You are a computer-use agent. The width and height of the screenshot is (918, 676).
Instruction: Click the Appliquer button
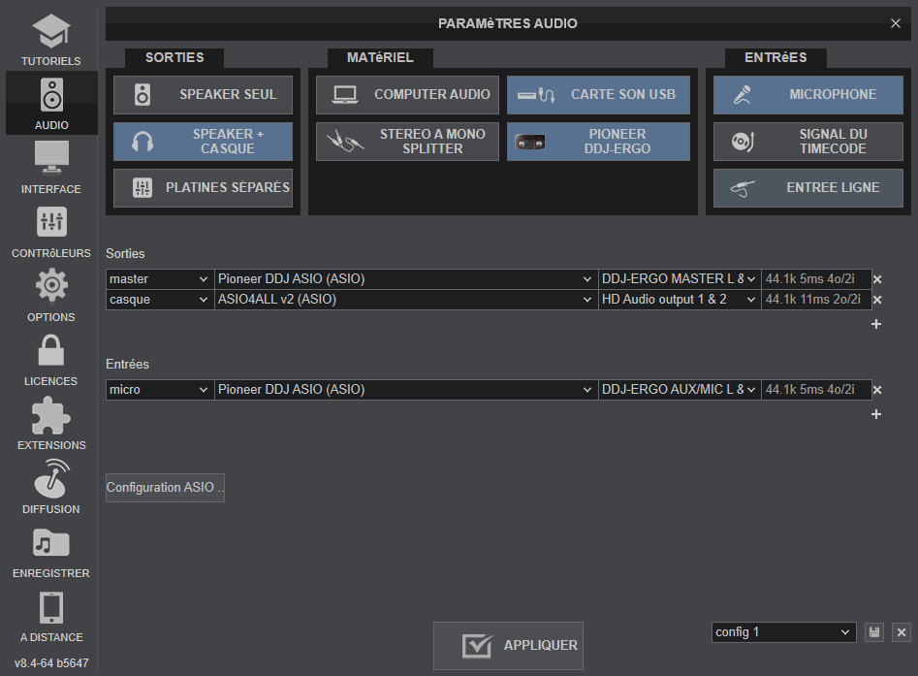pyautogui.click(x=508, y=646)
